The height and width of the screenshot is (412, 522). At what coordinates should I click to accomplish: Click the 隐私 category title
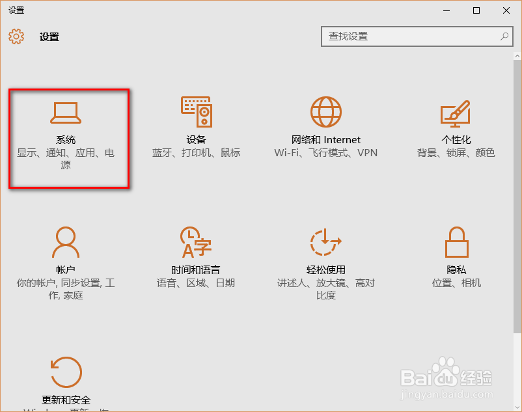456,270
